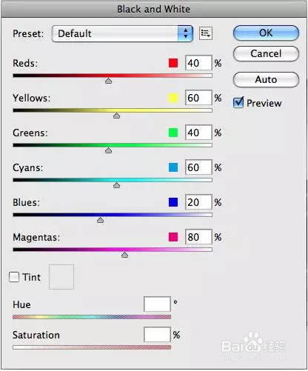
Task: Click the Cancel button
Action: 266,53
